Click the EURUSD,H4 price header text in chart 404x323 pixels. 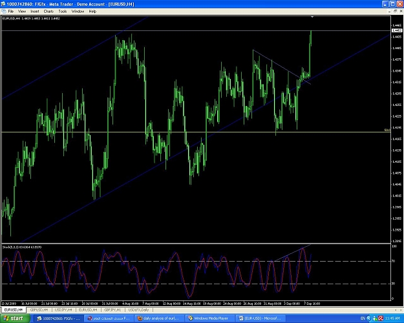pos(31,19)
